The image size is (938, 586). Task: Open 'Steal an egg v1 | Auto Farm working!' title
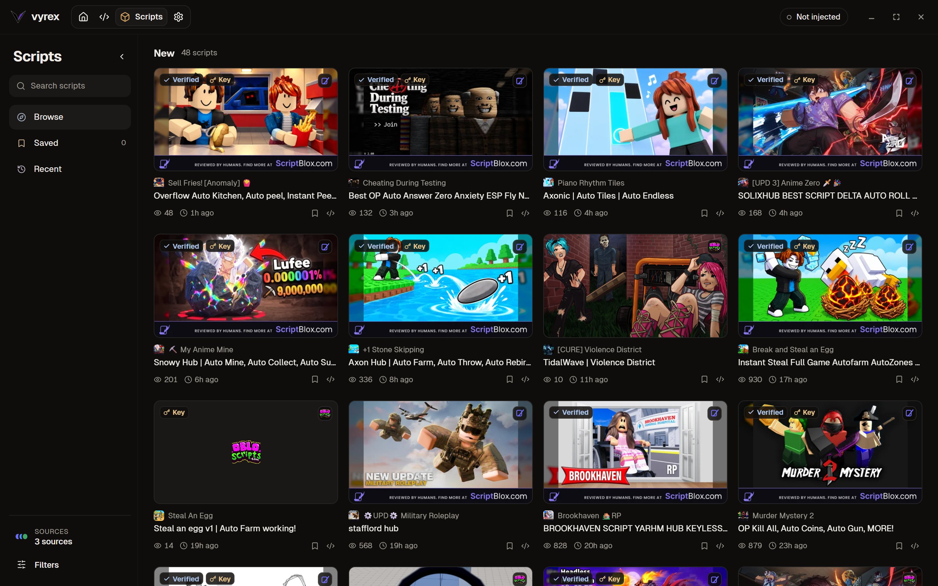pos(225,529)
